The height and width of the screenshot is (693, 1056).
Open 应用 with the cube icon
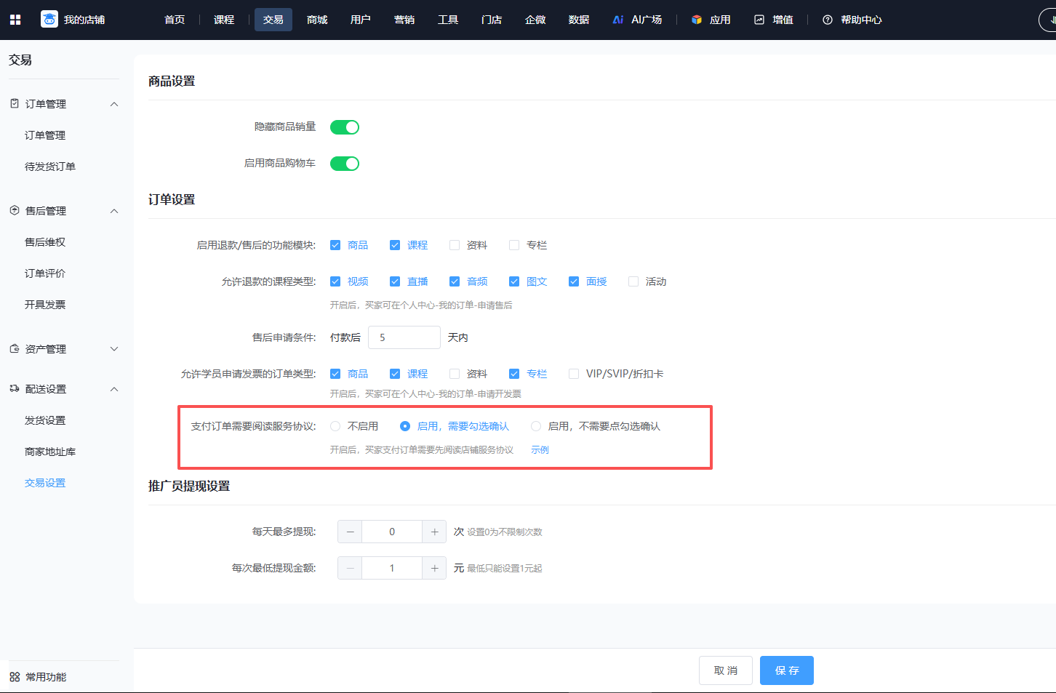click(x=711, y=20)
